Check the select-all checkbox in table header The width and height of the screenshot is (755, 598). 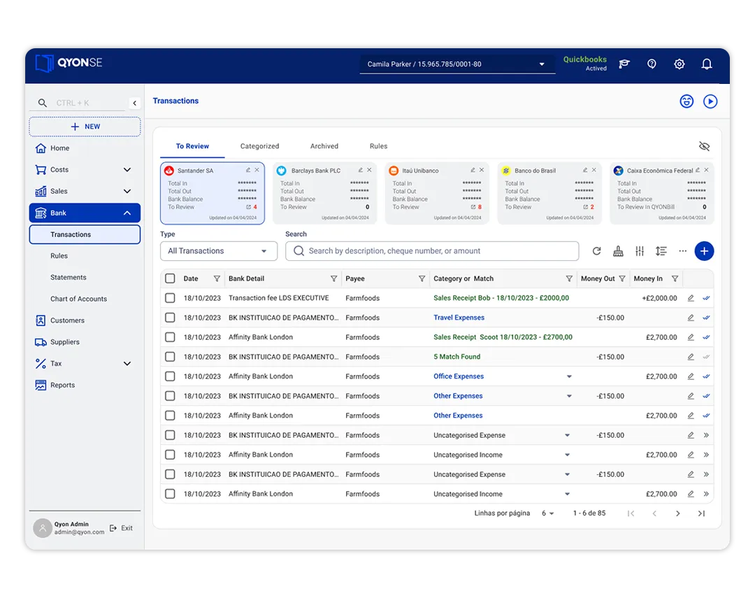coord(170,278)
